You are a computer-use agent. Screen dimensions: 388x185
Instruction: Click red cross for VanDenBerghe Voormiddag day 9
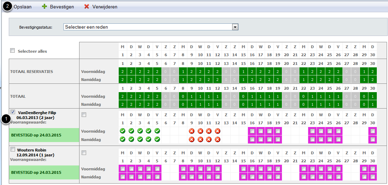[192, 131]
